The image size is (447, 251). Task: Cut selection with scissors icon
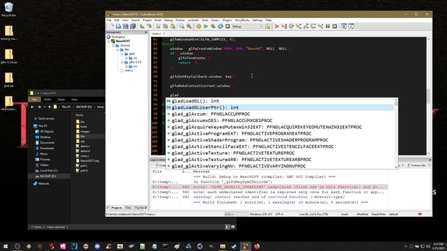click(x=158, y=26)
